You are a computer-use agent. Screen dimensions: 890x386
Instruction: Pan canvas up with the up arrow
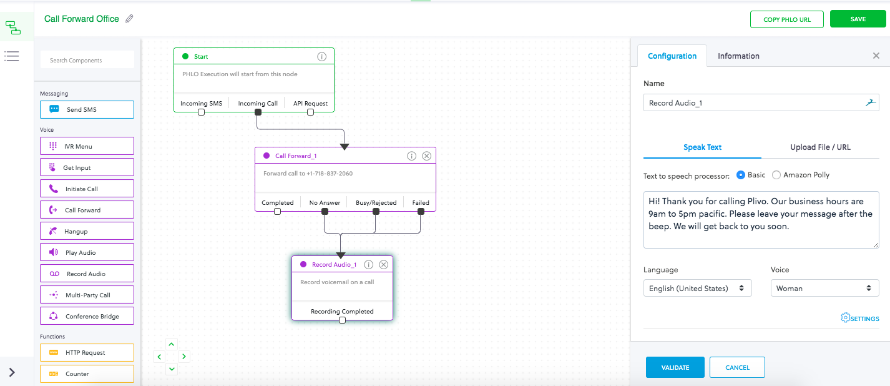tap(172, 344)
